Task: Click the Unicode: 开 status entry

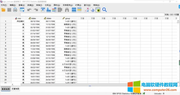Action: [159, 94]
